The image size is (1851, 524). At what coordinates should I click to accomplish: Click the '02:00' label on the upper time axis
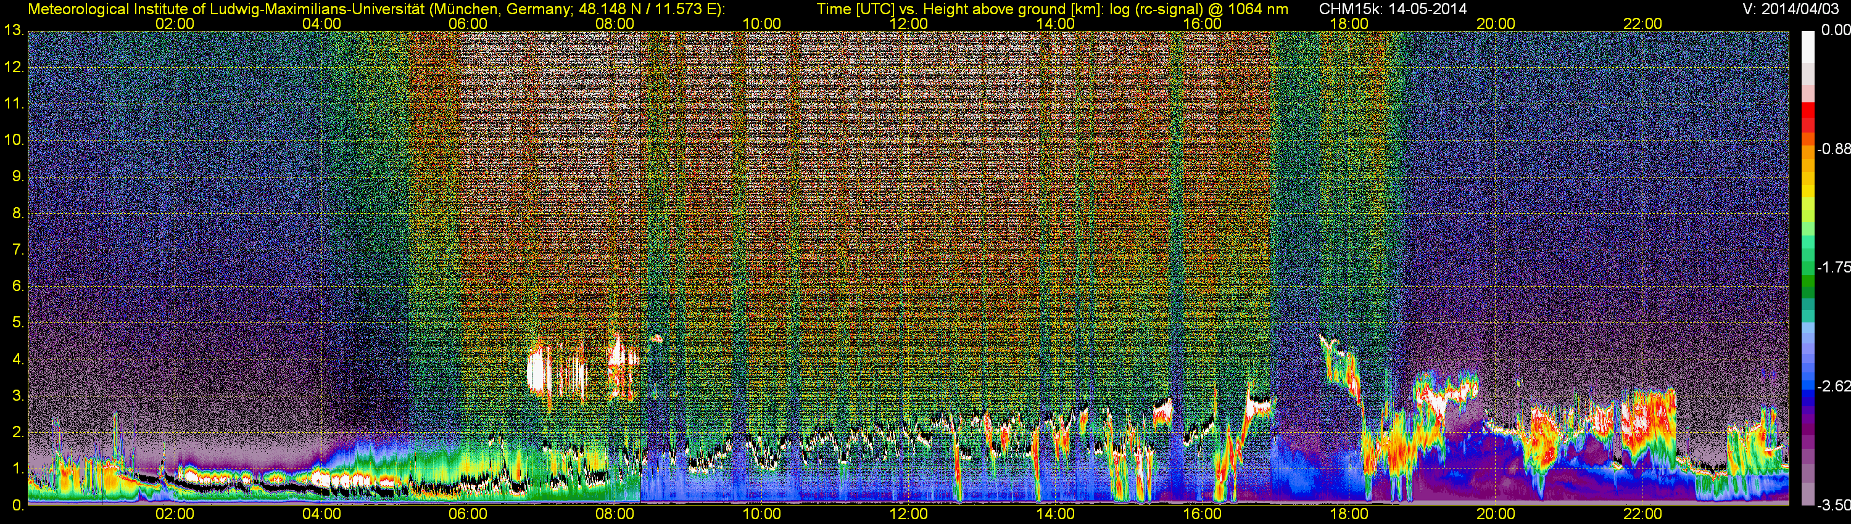tap(175, 23)
